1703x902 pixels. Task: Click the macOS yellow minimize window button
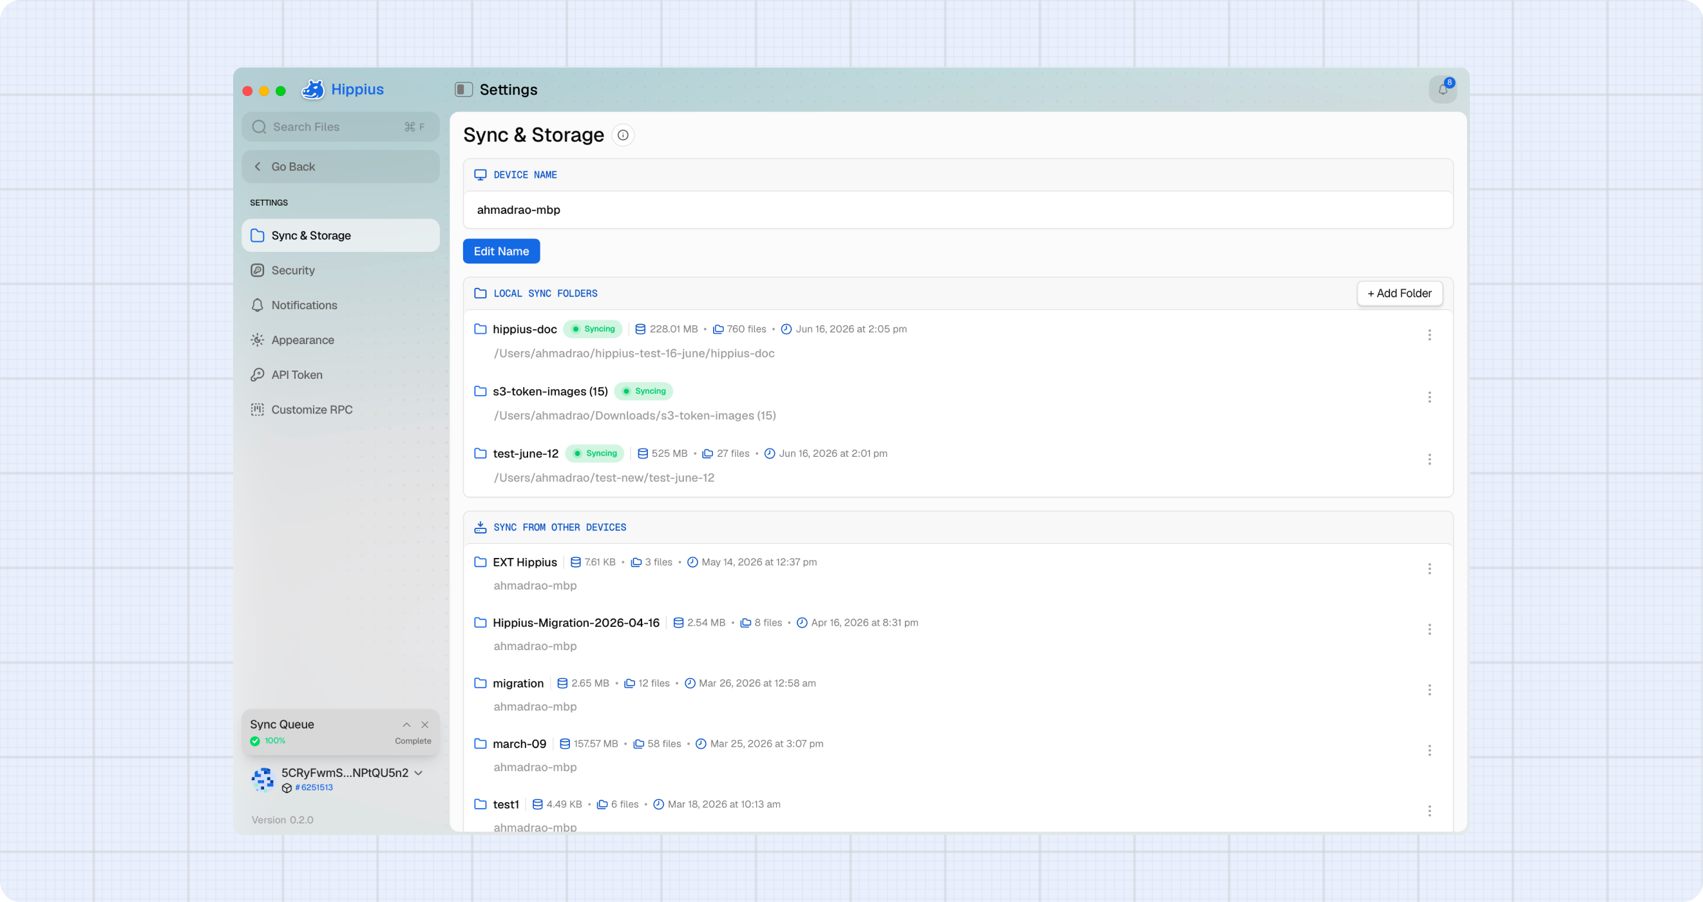264,91
